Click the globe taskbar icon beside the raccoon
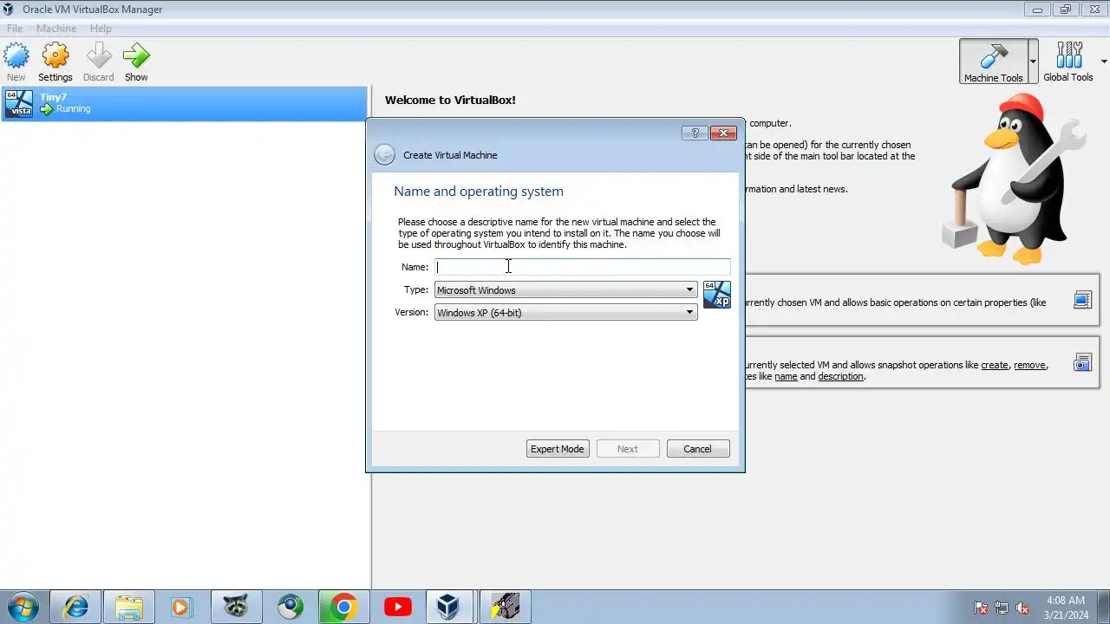 pyautogui.click(x=290, y=607)
